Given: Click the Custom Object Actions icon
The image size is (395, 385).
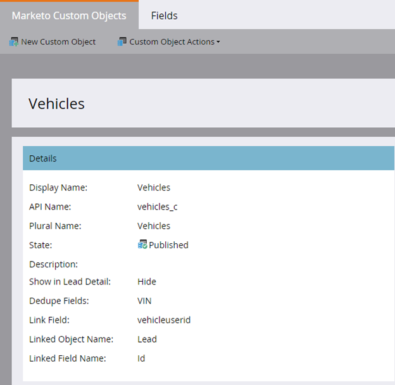Looking at the screenshot, I should click(122, 42).
